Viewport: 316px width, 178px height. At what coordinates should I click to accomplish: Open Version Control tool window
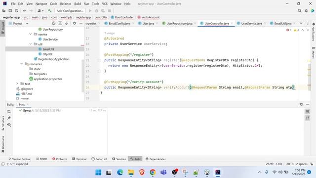(x=19, y=159)
